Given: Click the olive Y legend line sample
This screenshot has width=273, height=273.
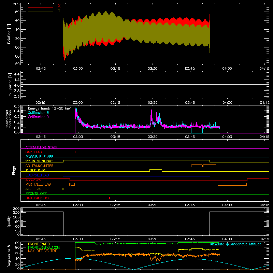Looking at the screenshot, I should pyautogui.click(x=41, y=12).
